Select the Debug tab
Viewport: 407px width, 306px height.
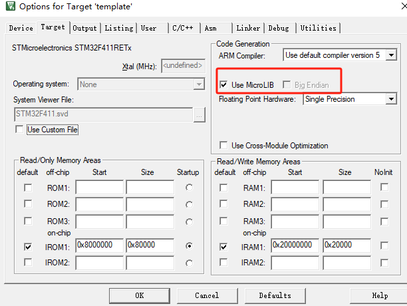279,28
